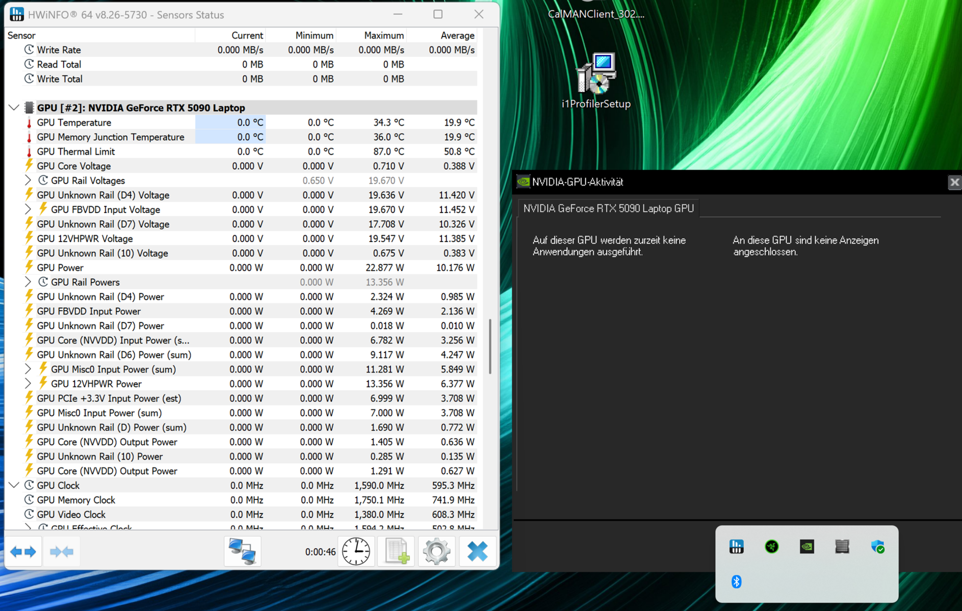Close sensors with the blue X icon
The width and height of the screenshot is (962, 611).
tap(477, 551)
